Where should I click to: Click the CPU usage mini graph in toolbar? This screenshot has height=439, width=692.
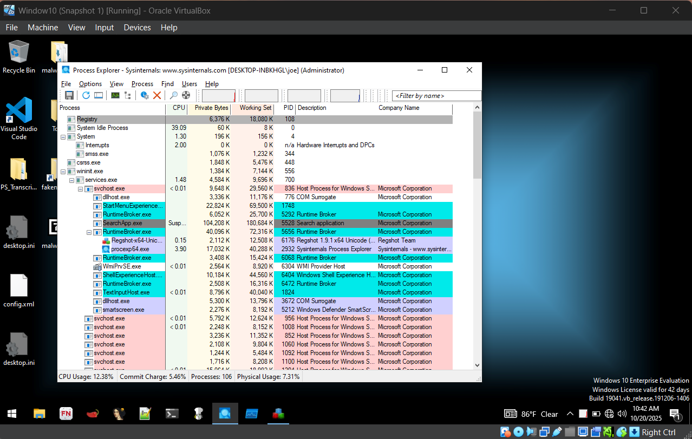tap(219, 96)
